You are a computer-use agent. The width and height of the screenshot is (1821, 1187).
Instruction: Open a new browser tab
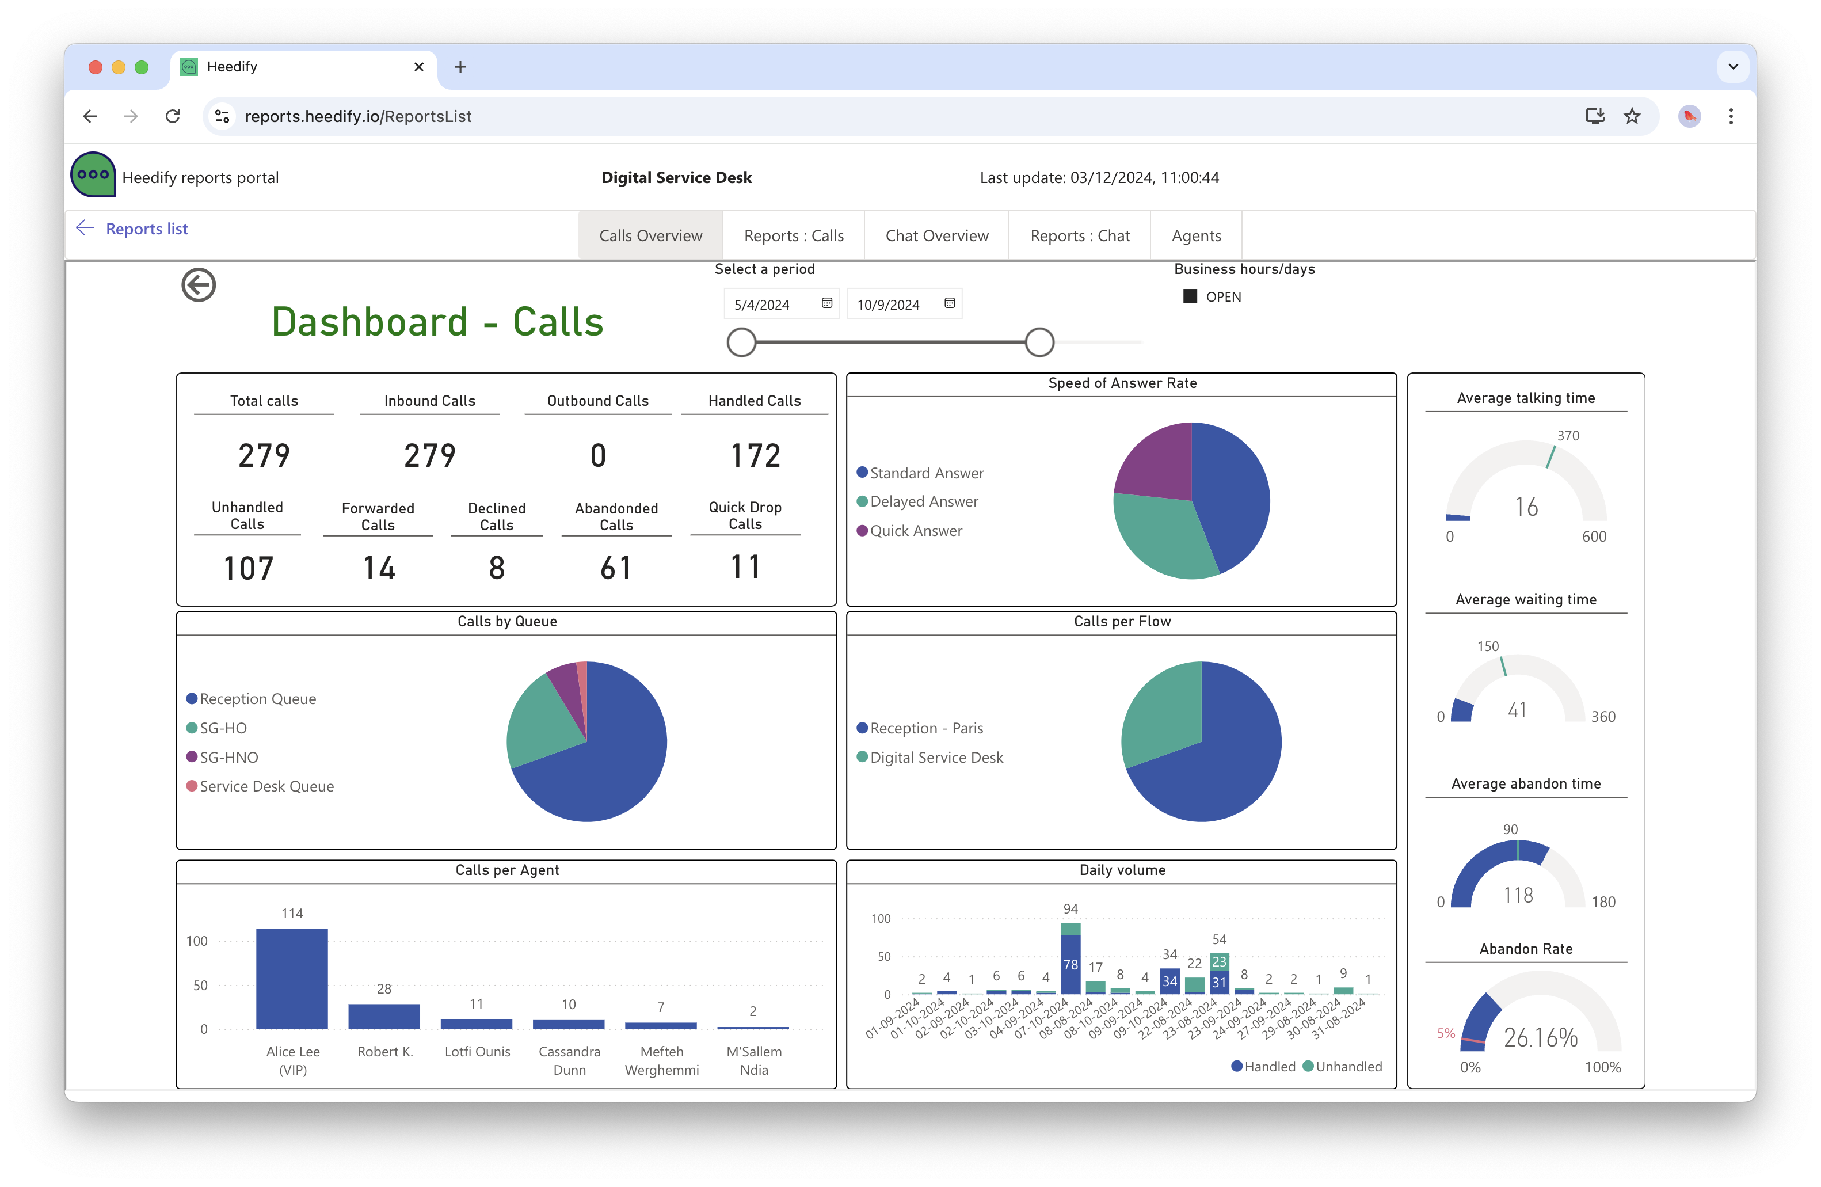point(460,67)
